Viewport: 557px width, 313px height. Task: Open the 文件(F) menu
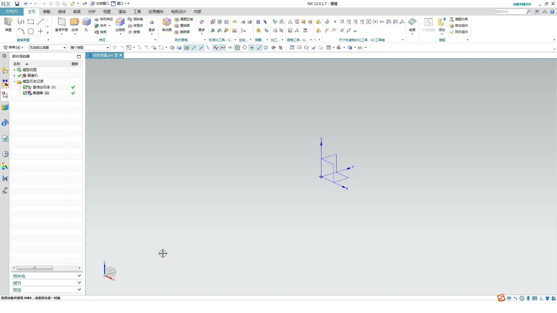tap(11, 12)
